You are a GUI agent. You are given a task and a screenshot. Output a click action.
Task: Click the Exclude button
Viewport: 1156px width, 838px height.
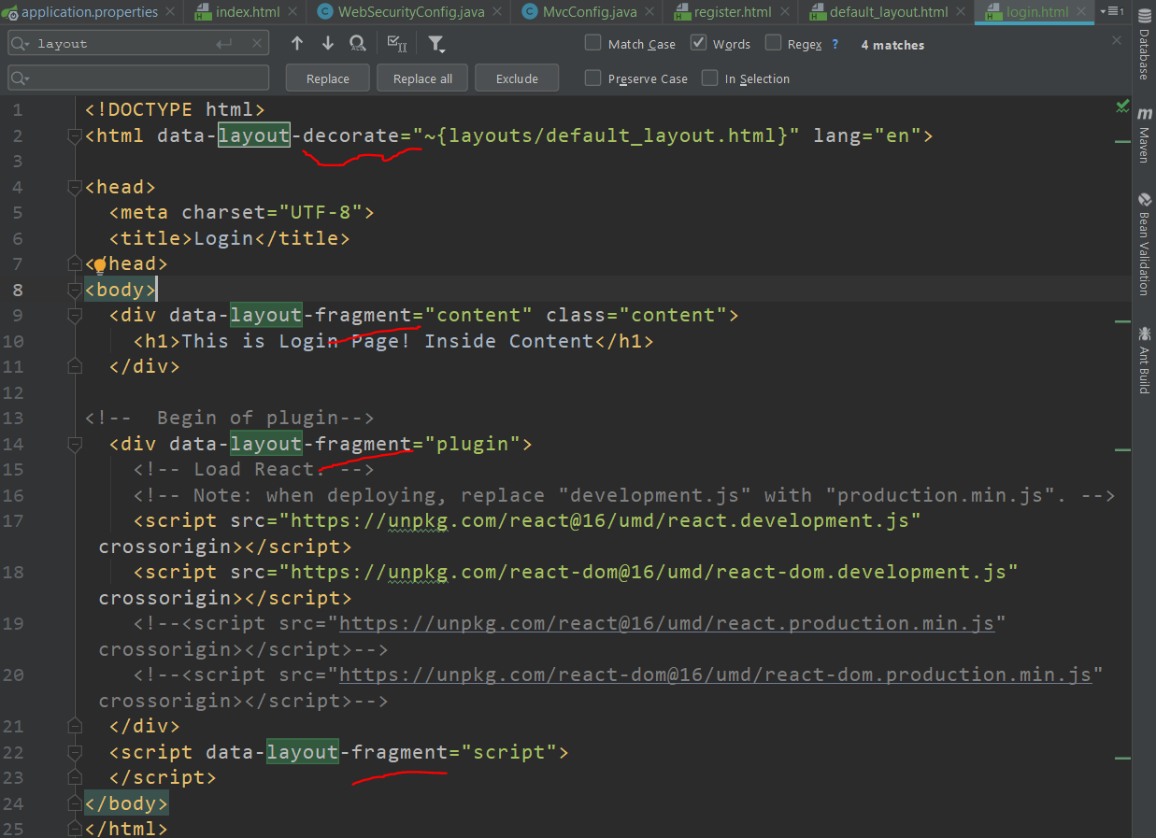pos(516,78)
